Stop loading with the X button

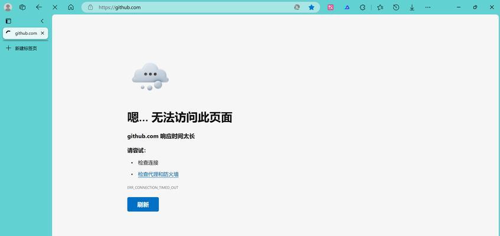[55, 7]
